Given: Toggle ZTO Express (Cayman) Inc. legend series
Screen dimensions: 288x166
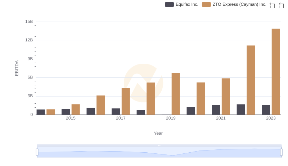Looking at the screenshot, I should (x=234, y=4).
